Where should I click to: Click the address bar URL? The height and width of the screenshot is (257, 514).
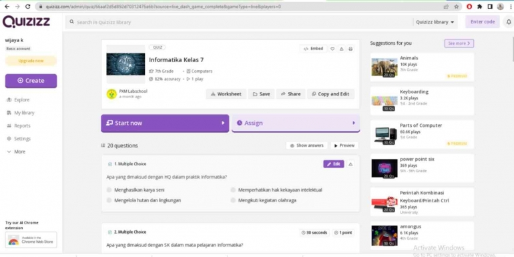coord(163,7)
